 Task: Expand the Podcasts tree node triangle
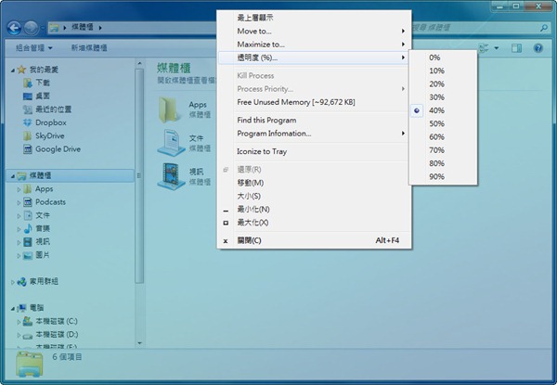19,202
